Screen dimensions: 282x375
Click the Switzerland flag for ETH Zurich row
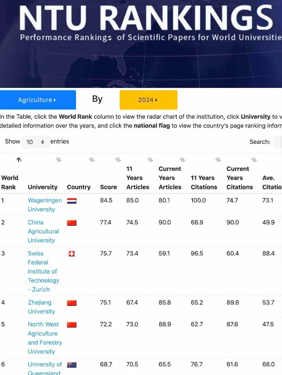coord(72,254)
